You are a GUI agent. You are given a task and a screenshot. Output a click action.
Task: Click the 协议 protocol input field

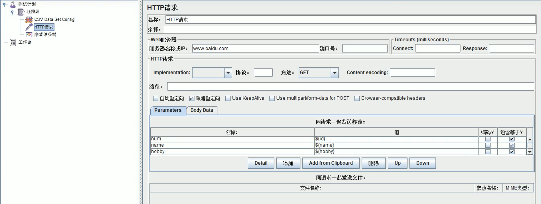coord(263,72)
